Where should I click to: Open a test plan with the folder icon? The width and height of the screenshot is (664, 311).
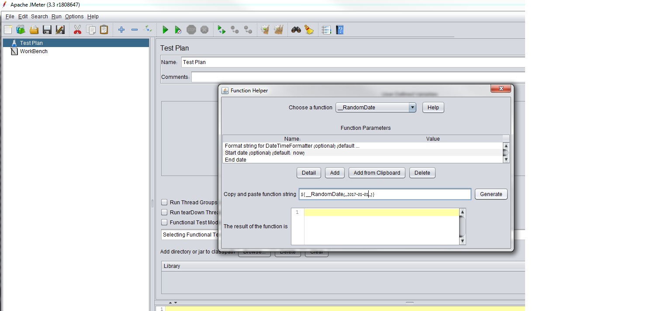point(34,30)
